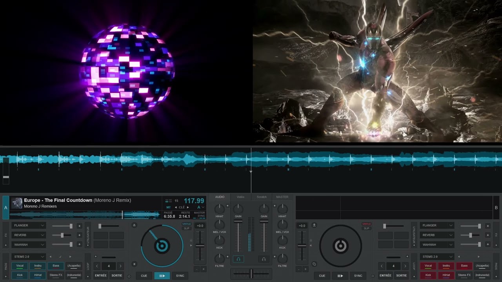The height and width of the screenshot is (282, 502).
Task: Click the plus button beside deck B REVERB
Action: coord(487,235)
